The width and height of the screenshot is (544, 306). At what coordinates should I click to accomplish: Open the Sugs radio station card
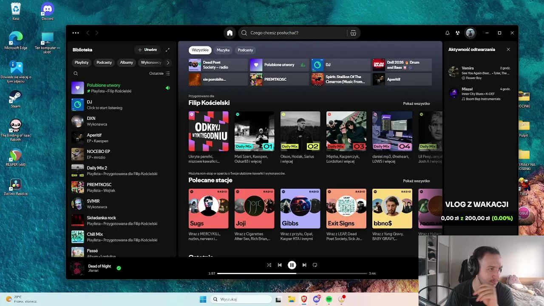(209, 215)
